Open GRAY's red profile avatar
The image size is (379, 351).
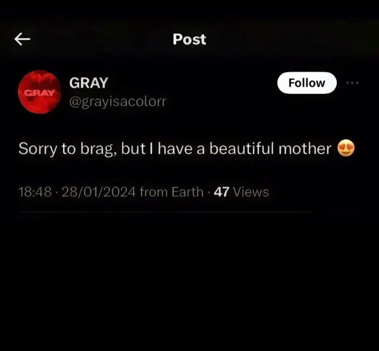coord(39,92)
